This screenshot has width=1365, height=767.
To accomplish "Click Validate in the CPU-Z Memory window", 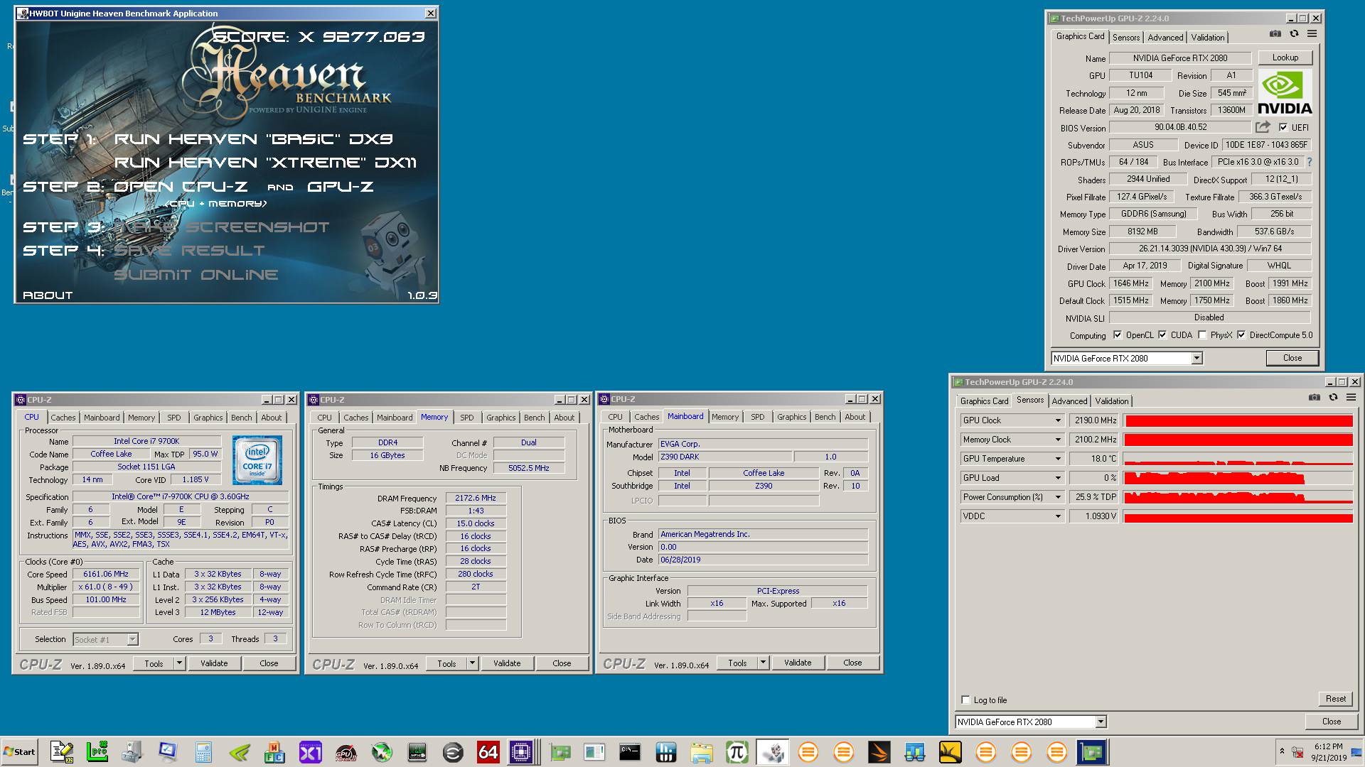I will (507, 663).
